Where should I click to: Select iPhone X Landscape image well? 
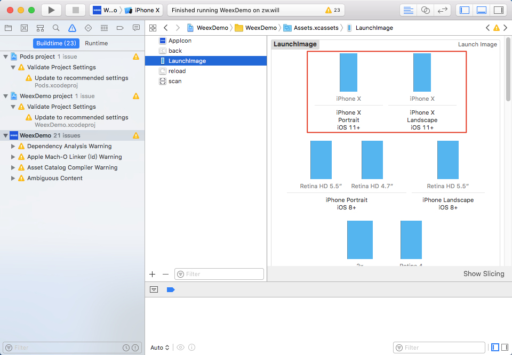(422, 72)
